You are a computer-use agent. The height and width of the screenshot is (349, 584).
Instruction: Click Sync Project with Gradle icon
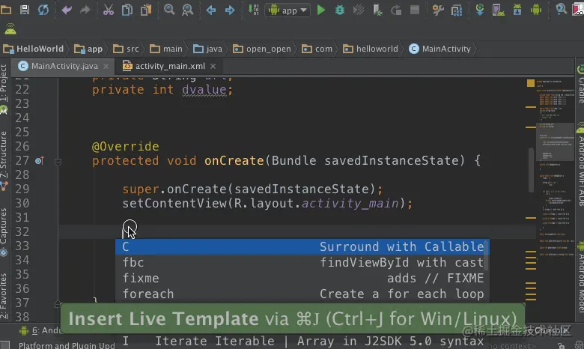tap(480, 10)
